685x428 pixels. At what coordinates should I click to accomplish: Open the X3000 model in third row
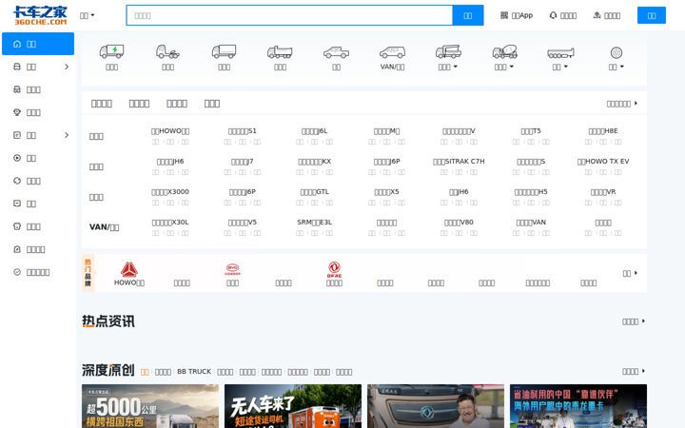(170, 192)
